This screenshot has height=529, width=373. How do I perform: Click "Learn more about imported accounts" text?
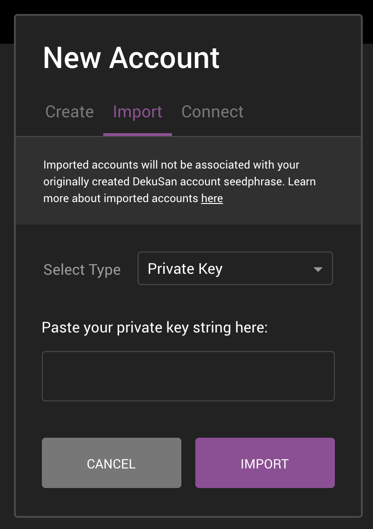pos(121,198)
